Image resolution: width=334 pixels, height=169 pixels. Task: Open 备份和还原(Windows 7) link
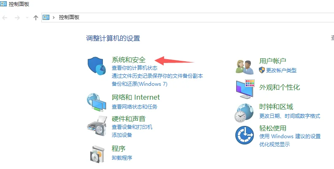click(140, 84)
